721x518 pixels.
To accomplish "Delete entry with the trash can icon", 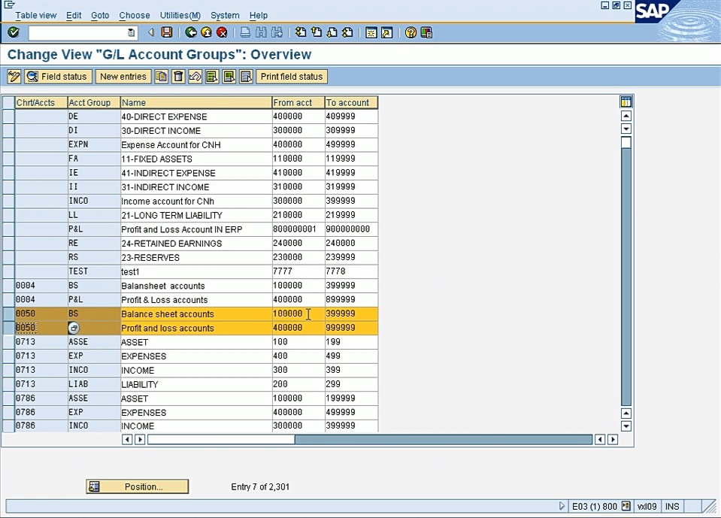I will [178, 76].
